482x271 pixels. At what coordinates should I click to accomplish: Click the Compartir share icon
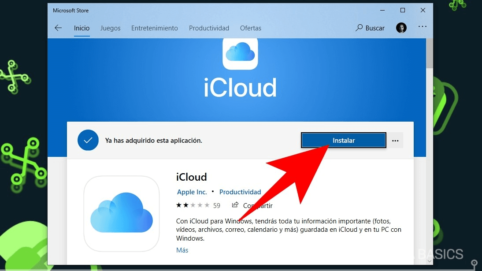coord(235,205)
